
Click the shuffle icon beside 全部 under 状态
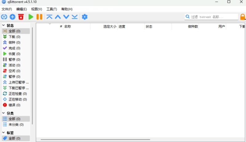[x=5, y=31]
